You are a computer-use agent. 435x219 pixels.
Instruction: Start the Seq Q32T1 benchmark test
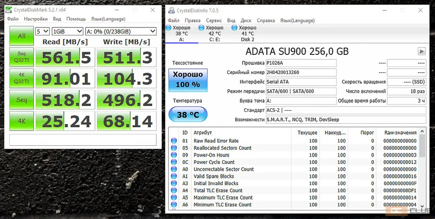[x=21, y=57]
